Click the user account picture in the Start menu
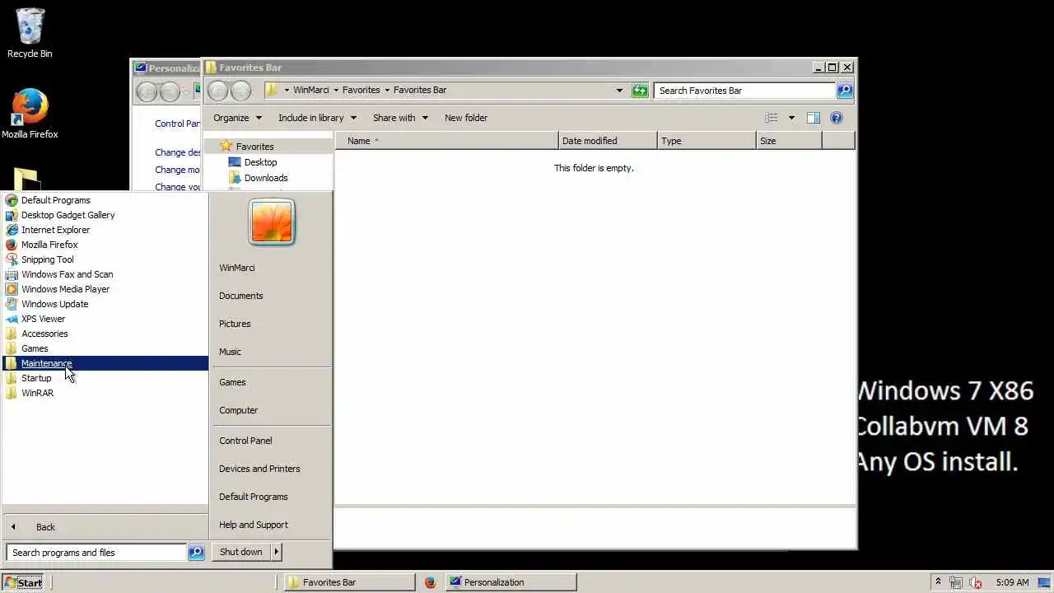This screenshot has width=1054, height=593. pos(271,222)
